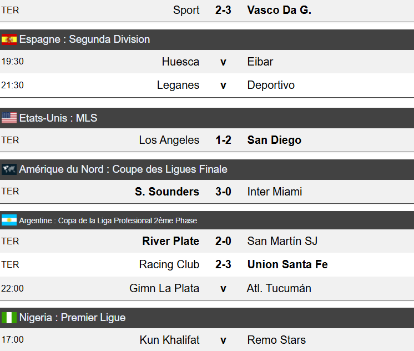Click the Argentina flag icon
The width and height of the screenshot is (414, 351).
click(9, 220)
